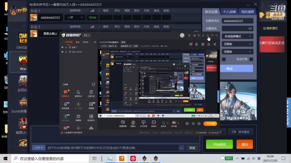Toggle visibility of 全屏1 source
The height and width of the screenshot is (163, 291).
pyautogui.click(x=62, y=47)
